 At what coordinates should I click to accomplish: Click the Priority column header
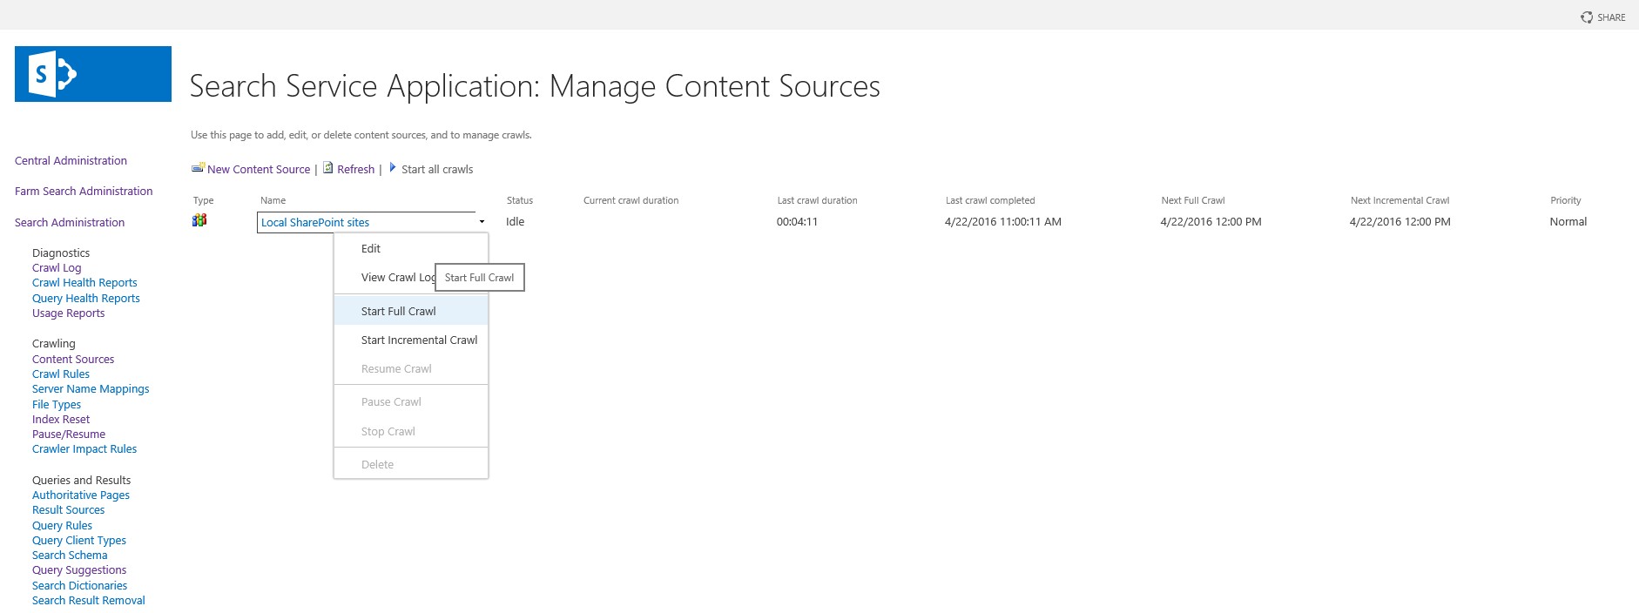pos(1565,200)
